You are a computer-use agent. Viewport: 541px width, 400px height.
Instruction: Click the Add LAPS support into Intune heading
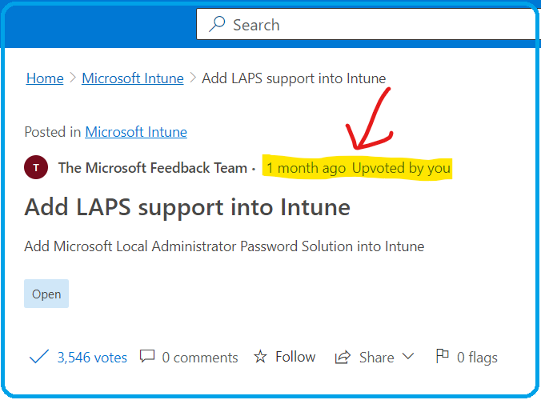[x=187, y=207]
